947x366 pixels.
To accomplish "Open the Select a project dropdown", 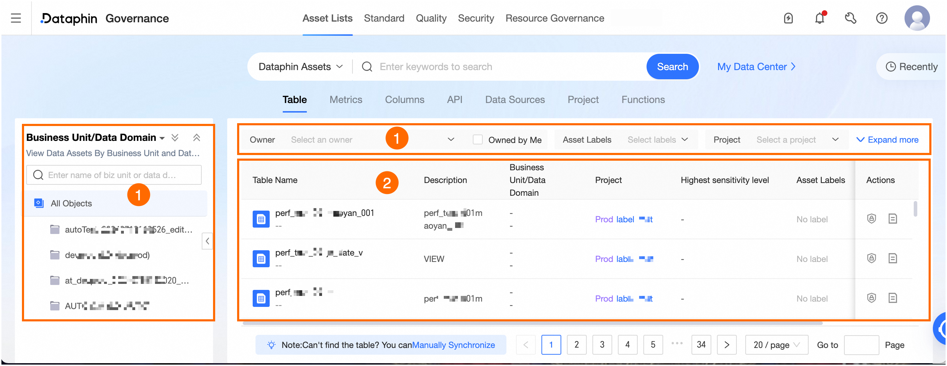I will pos(798,140).
